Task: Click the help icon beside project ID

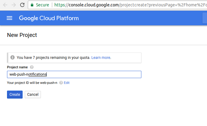Action: 61,83
